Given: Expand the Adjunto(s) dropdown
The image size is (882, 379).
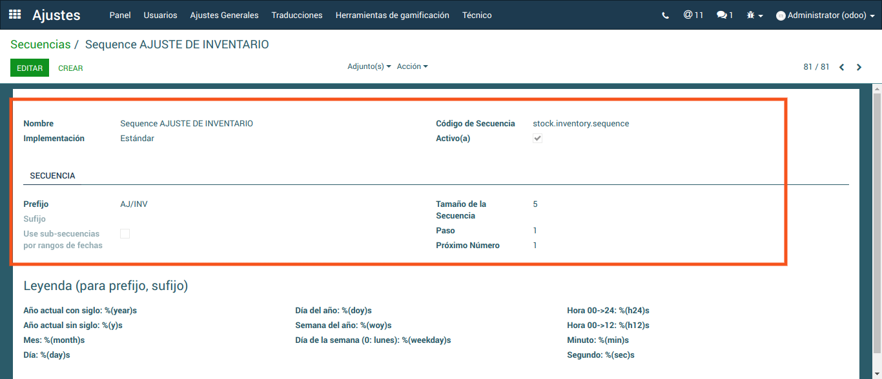Looking at the screenshot, I should click(x=369, y=66).
